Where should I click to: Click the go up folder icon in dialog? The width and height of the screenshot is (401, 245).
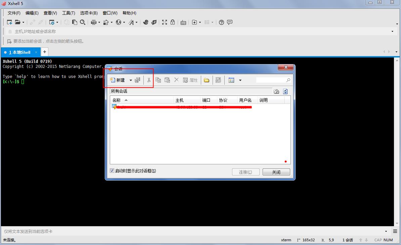(x=276, y=91)
